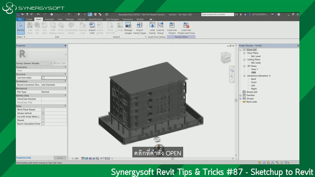Screen dimensions: 315x177
Task: Click the shopping cart icon in title bar
Action: tap(272, 14)
